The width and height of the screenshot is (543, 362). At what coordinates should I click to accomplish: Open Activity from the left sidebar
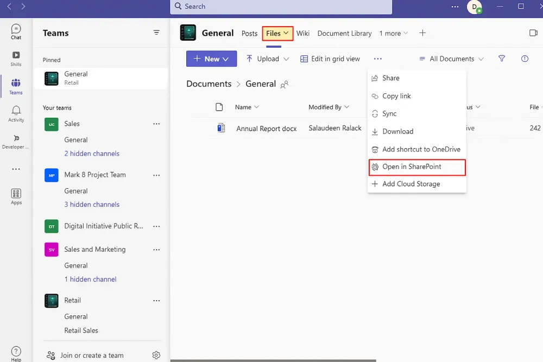tap(16, 112)
